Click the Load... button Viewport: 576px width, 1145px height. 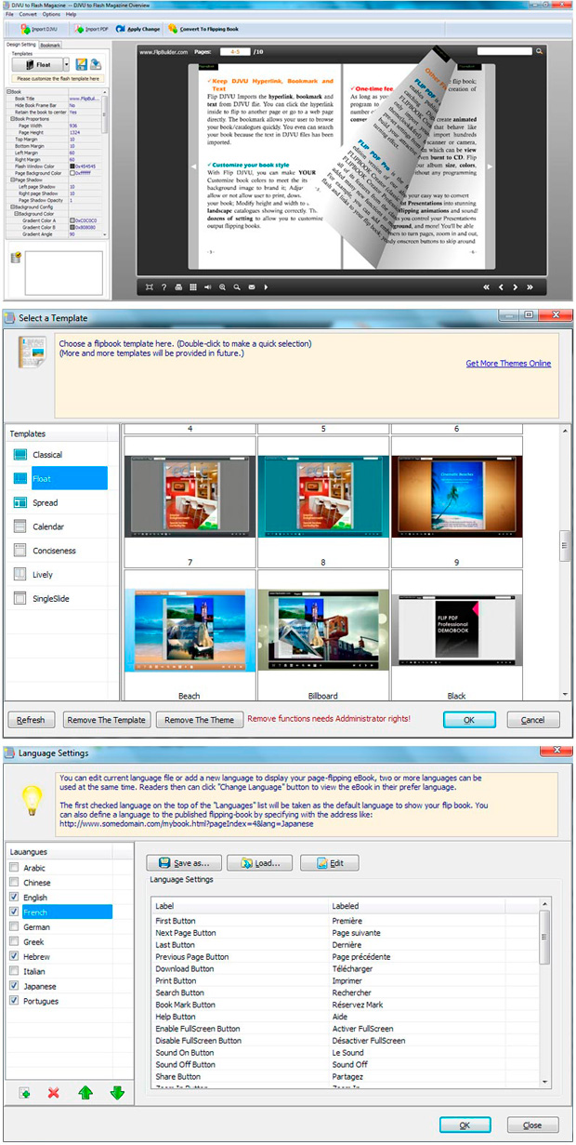260,862
